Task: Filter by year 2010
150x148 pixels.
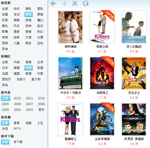Action: [41, 98]
